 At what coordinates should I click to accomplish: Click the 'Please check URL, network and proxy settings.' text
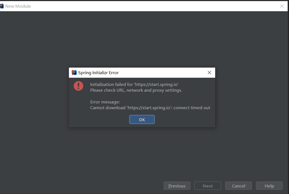136,90
